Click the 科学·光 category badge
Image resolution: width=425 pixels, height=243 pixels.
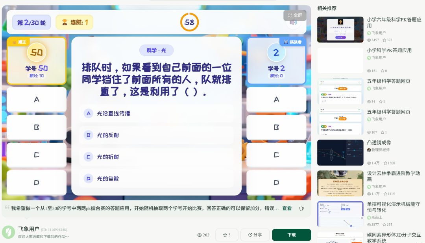[x=156, y=51]
